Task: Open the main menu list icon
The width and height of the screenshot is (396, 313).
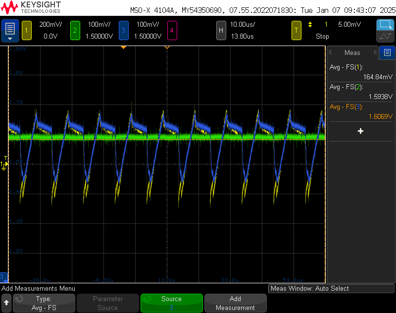Action: coord(10,30)
